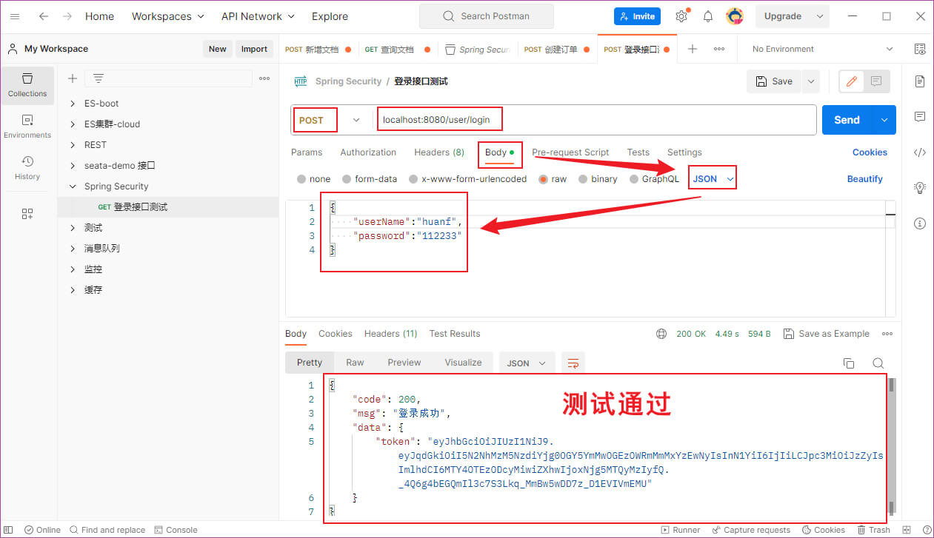Open the collections filter icon
The height and width of the screenshot is (538, 934).
pos(98,78)
